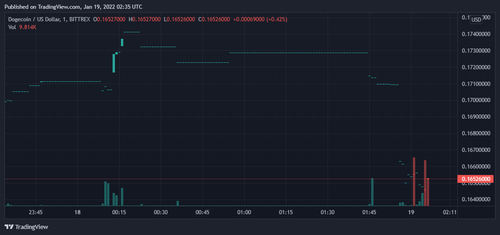Click the Vol 9.814K indicator label

coord(22,27)
